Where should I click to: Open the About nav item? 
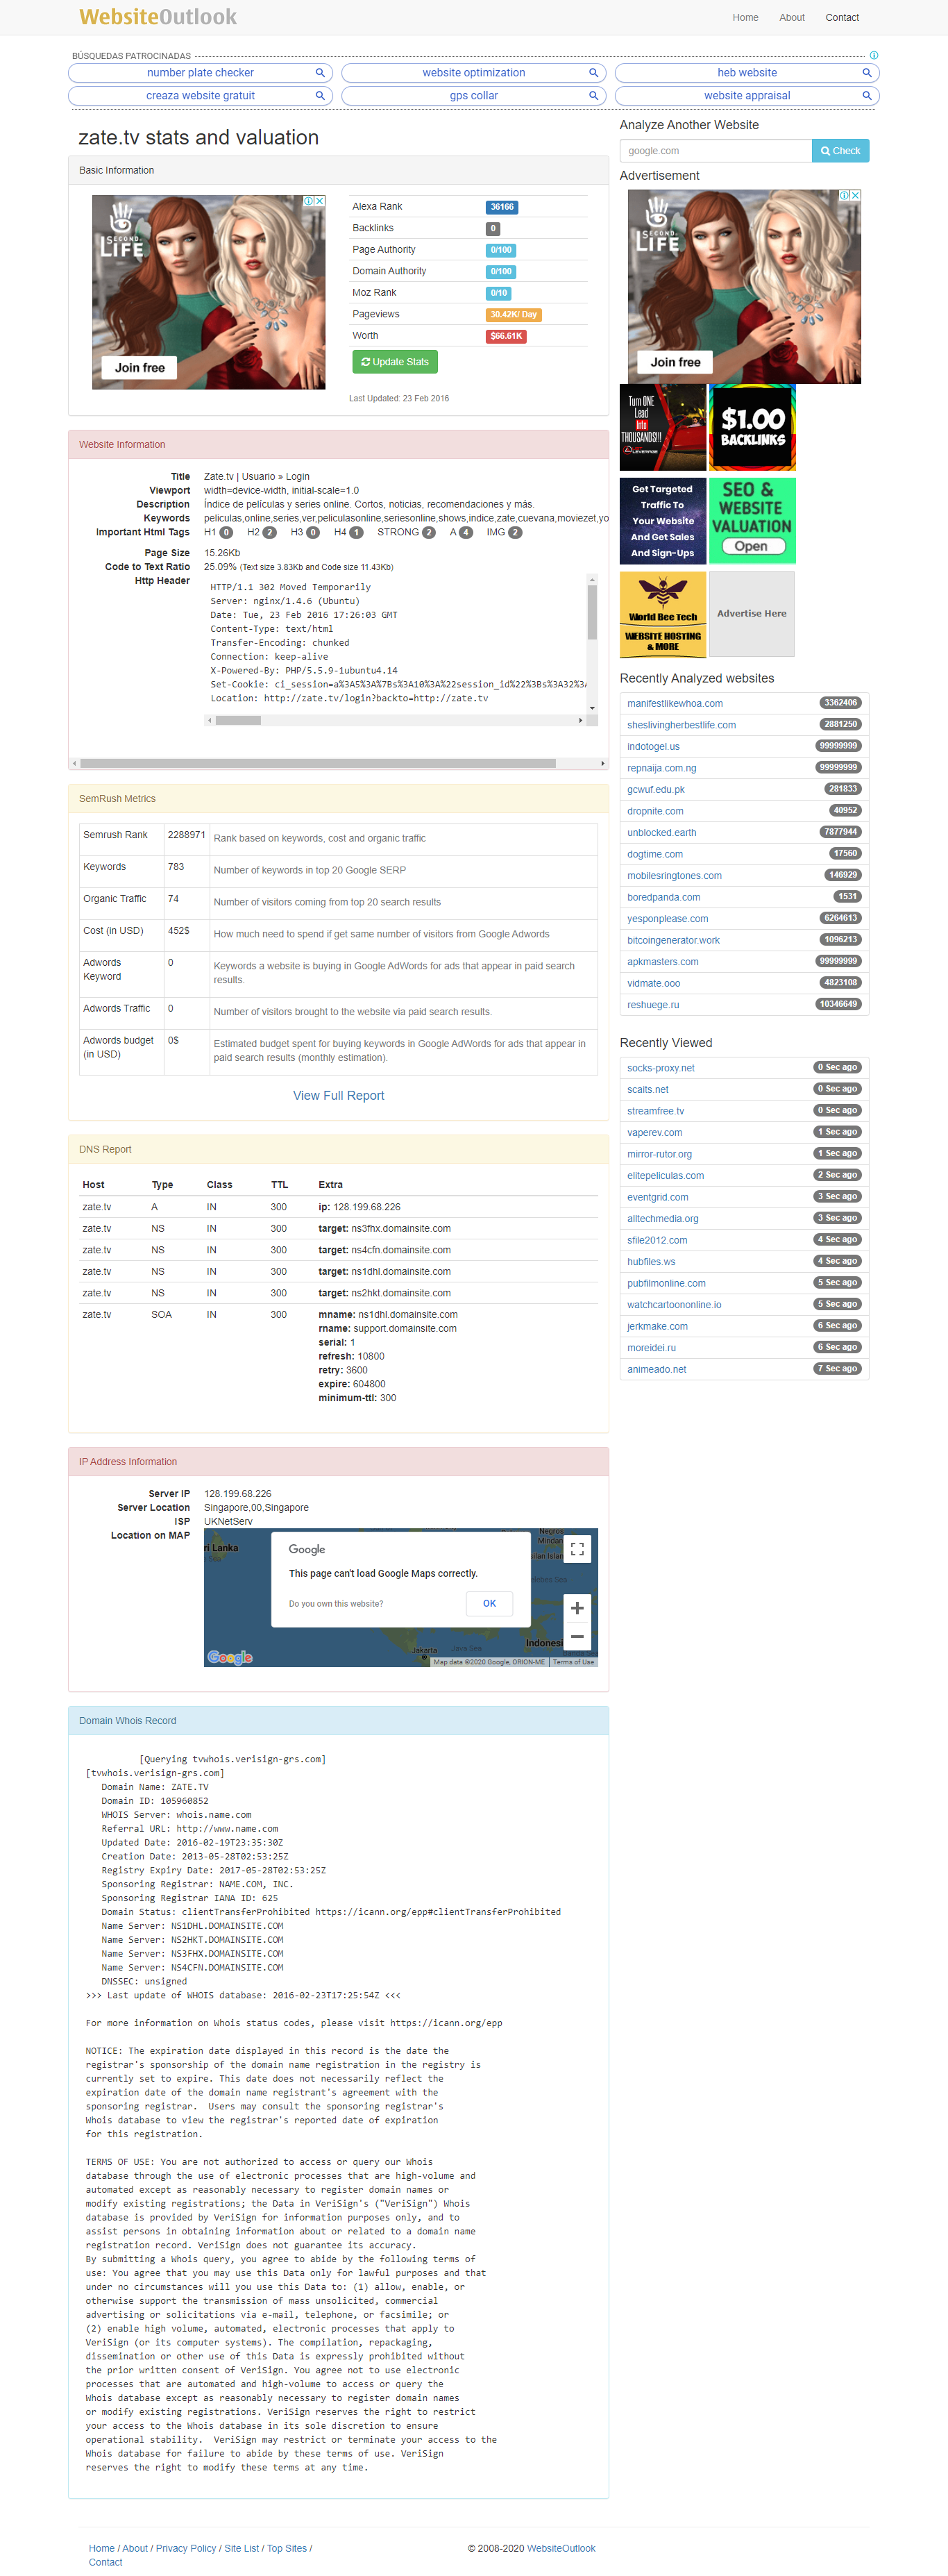792,18
